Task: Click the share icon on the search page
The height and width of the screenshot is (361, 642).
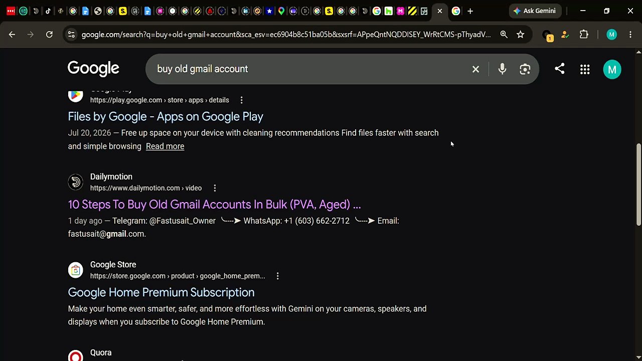Action: click(560, 69)
